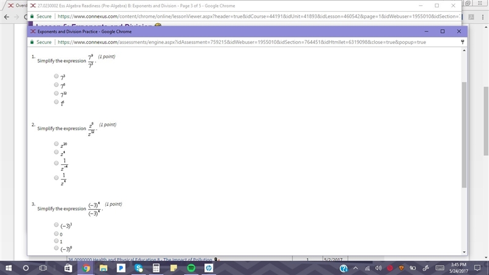Open File Explorer from taskbar
489x275 pixels.
(103, 268)
